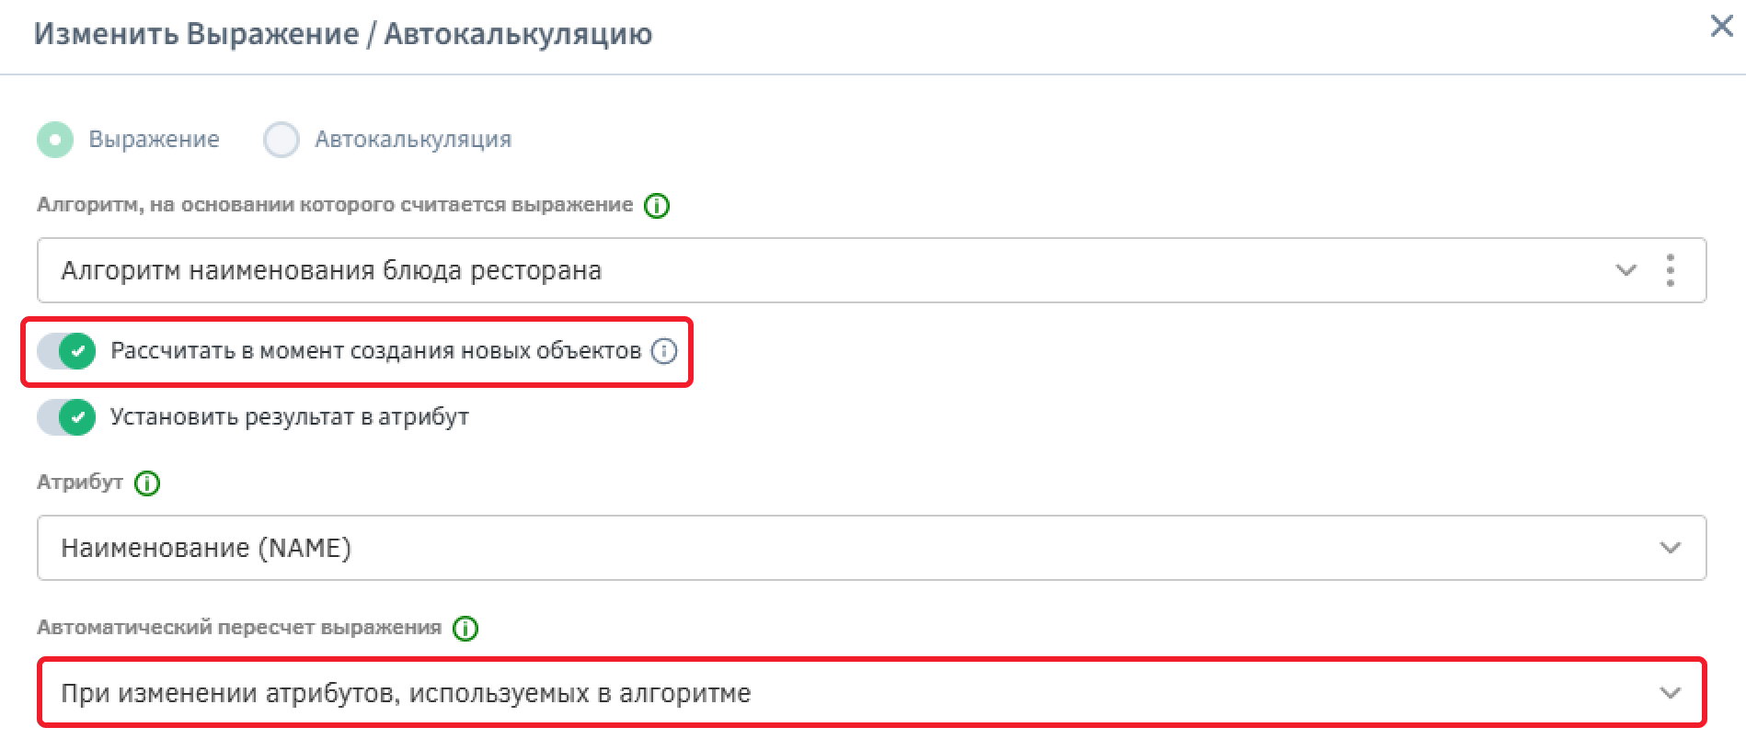The image size is (1746, 750).
Task: Click the Установить результат в атрибут label
Action: coord(290,417)
